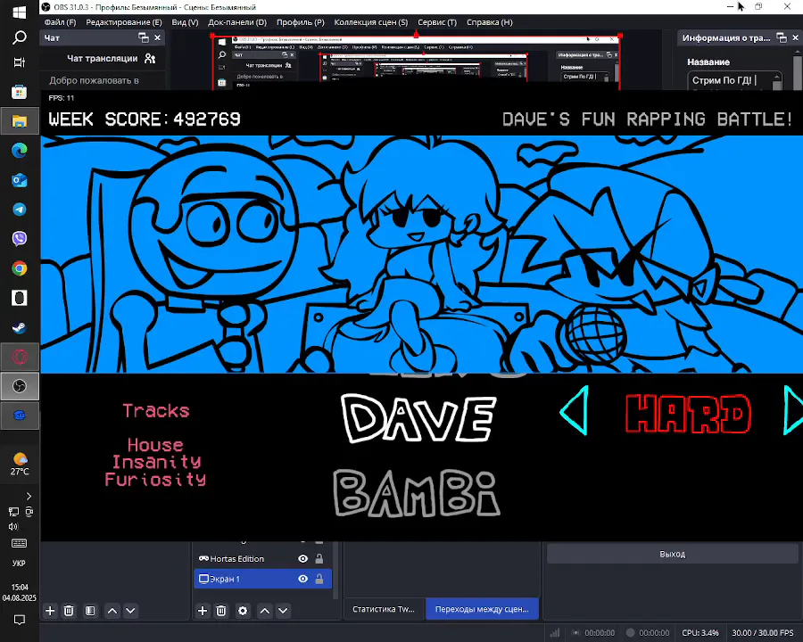Toggle lock on Экран 1 source

[319, 579]
